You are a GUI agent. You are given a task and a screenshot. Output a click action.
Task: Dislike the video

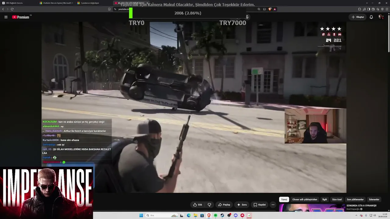pos(209,205)
